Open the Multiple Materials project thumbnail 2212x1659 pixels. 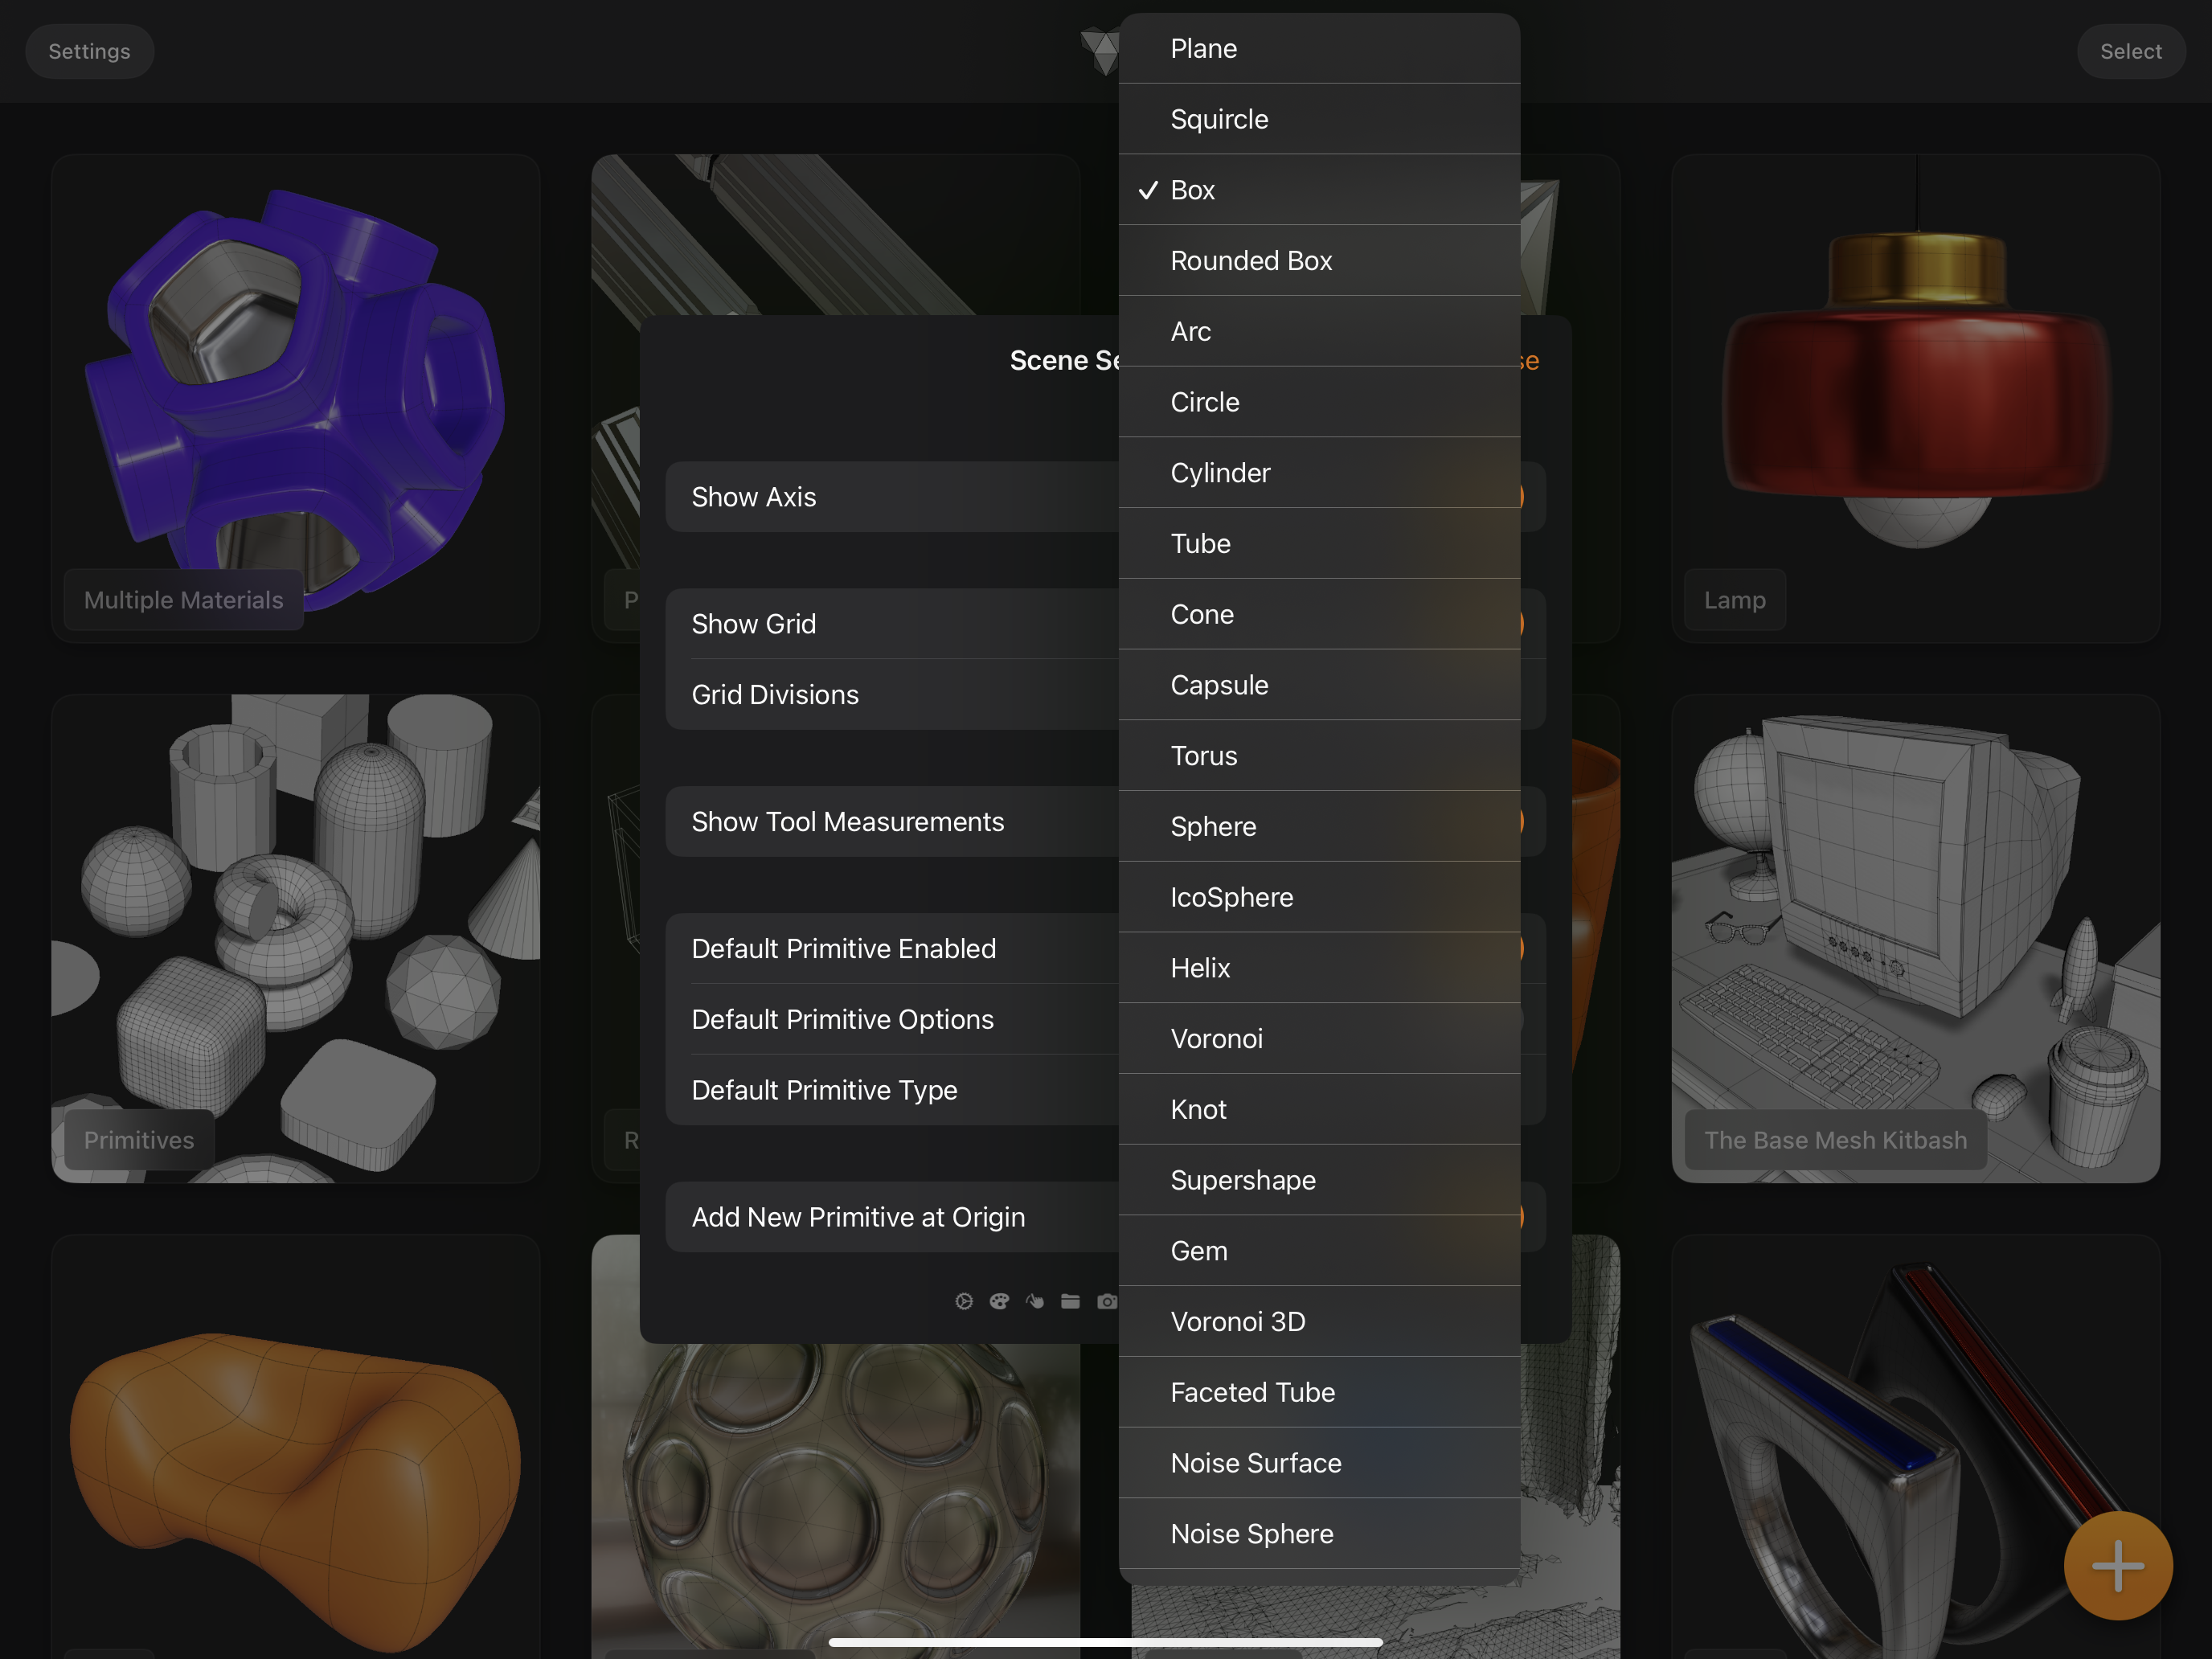296,398
